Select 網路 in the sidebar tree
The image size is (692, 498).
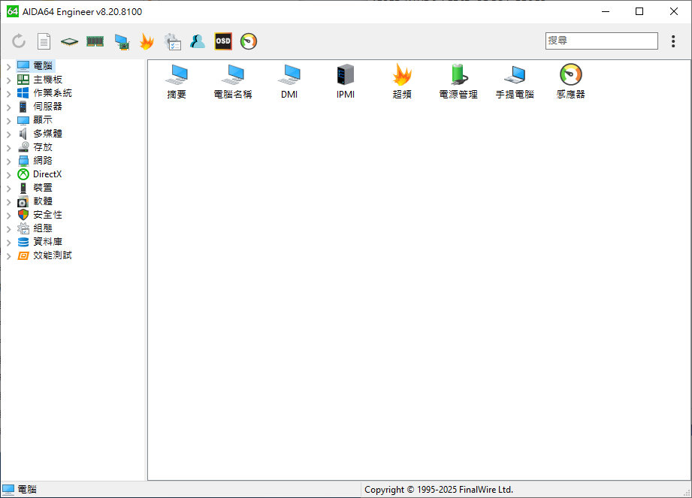tap(43, 161)
